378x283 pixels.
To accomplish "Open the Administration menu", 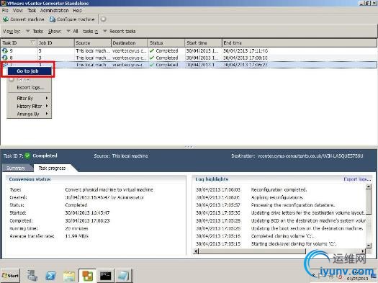I will tap(54, 11).
